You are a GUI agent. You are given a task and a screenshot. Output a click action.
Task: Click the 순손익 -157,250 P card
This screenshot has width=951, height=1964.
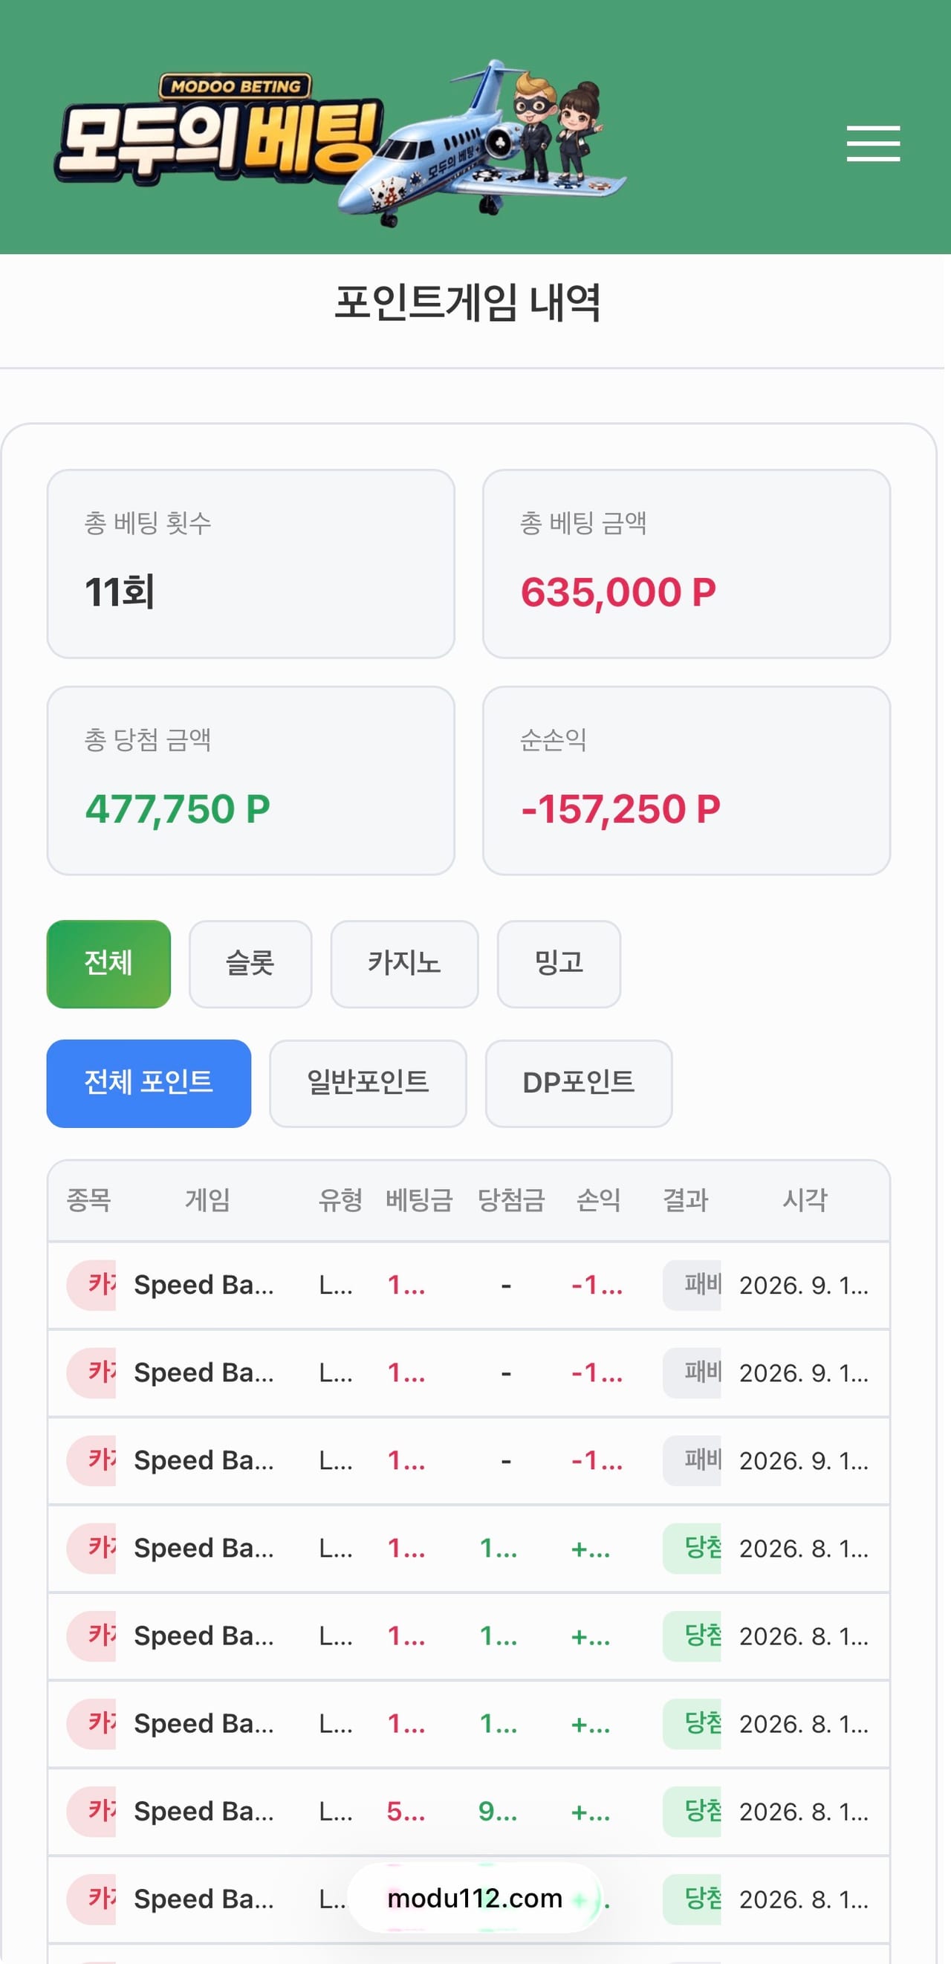pos(687,780)
